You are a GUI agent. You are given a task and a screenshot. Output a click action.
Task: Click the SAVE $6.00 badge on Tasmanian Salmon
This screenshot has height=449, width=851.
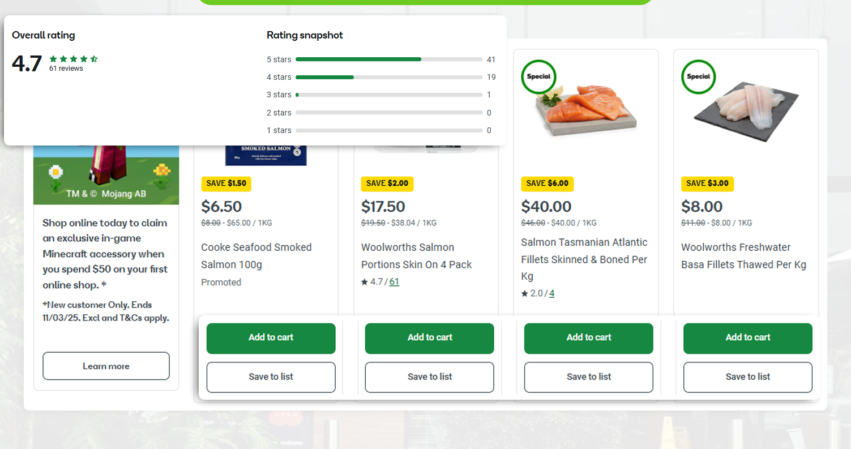[547, 183]
